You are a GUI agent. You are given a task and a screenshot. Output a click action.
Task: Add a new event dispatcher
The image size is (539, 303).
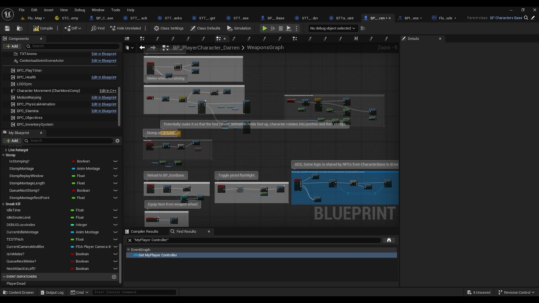[x=114, y=276]
